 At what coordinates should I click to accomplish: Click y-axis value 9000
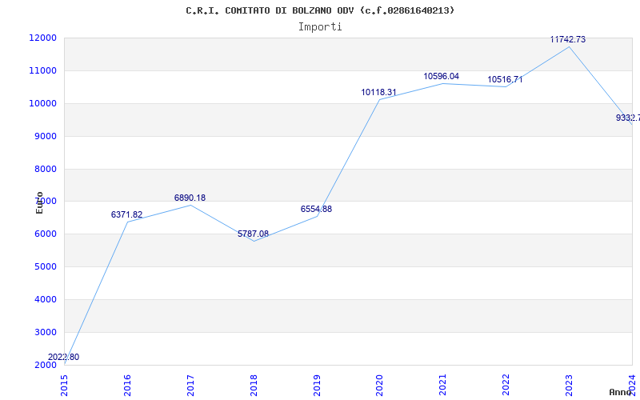pos(45,136)
